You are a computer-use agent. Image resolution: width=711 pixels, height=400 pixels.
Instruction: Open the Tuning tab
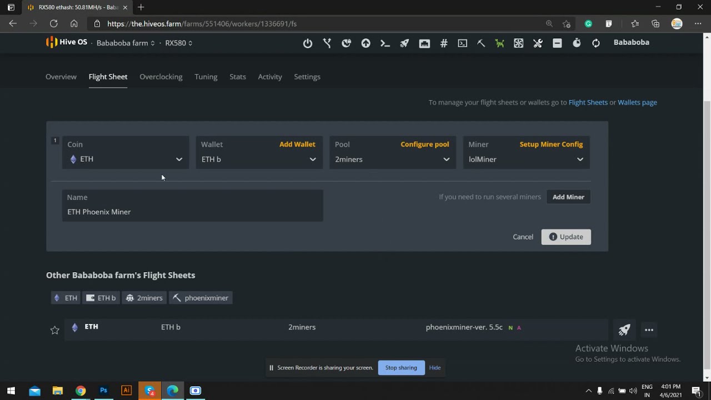pos(206,77)
